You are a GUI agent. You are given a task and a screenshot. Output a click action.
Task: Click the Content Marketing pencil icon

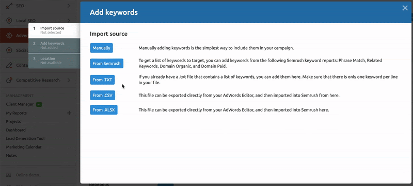pyautogui.click(x=9, y=65)
